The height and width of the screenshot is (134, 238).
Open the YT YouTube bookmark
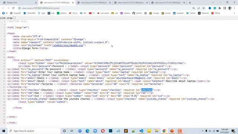coord(92,13)
